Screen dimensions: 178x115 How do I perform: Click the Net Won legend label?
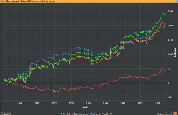(x=67, y=114)
